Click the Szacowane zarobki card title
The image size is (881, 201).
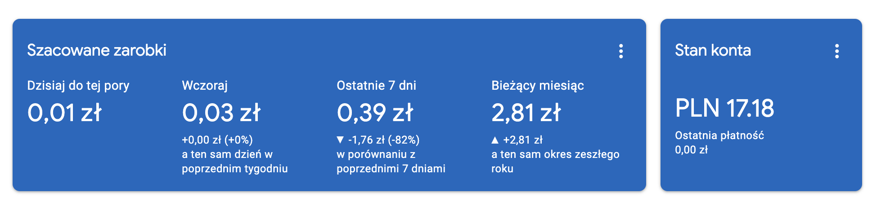pos(97,50)
